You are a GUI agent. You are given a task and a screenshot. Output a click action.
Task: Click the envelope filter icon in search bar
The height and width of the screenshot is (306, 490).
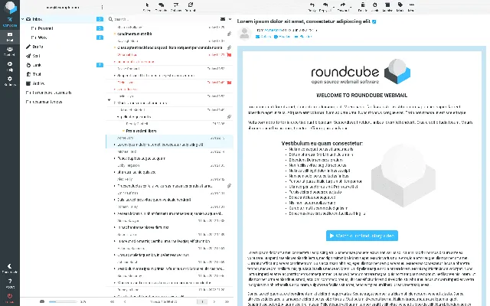[x=223, y=19]
